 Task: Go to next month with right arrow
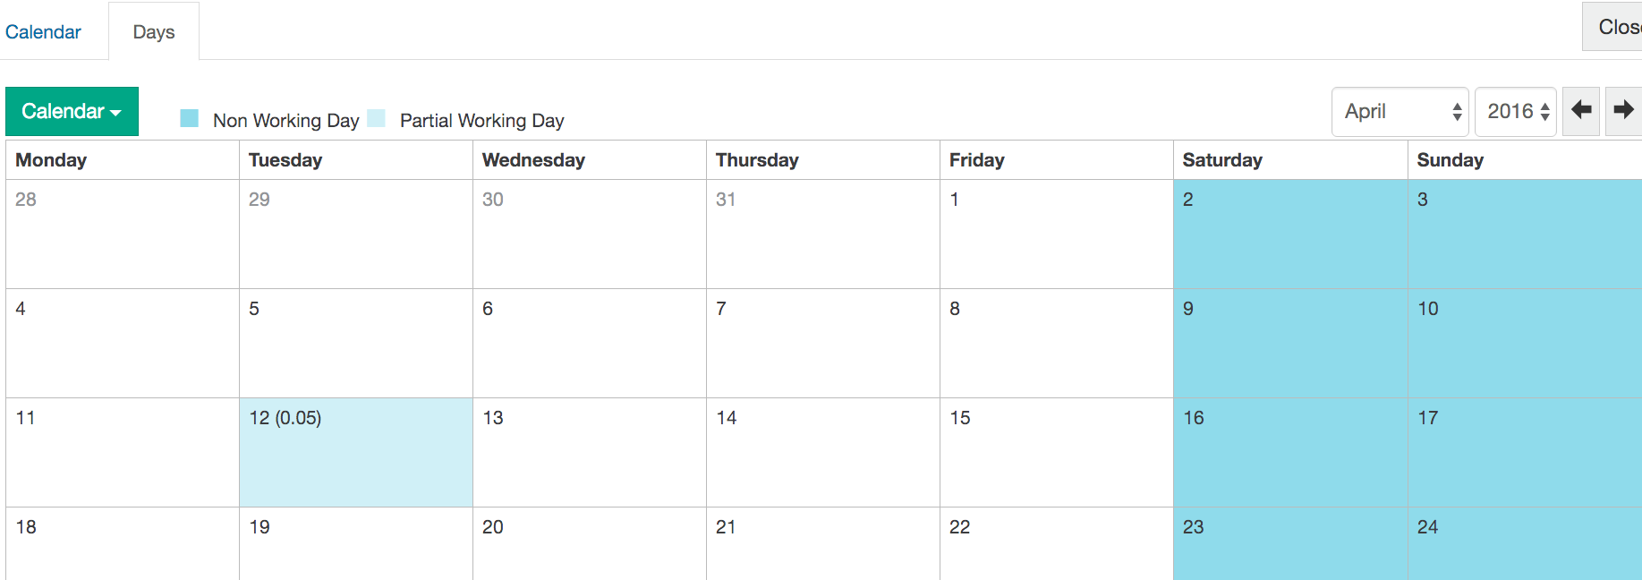click(x=1623, y=111)
